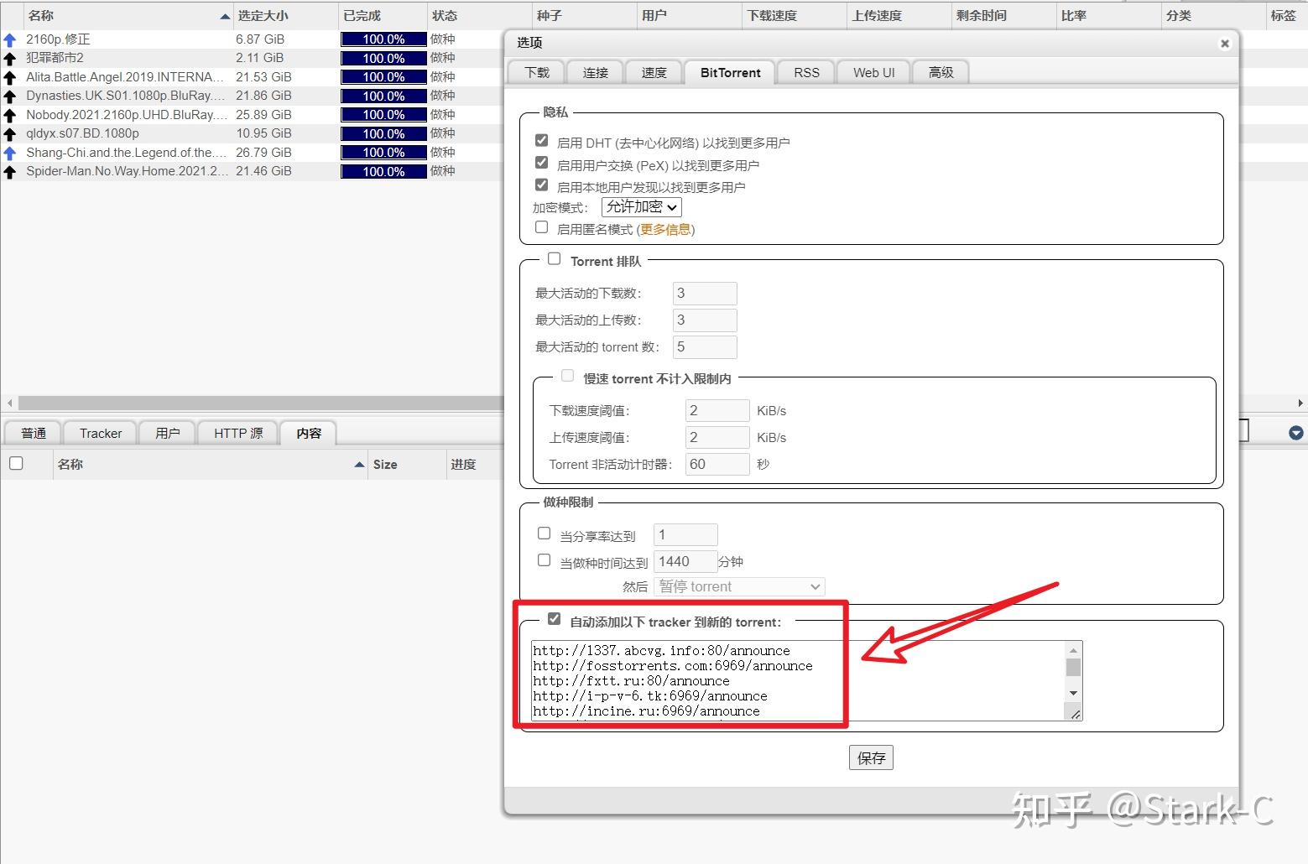Open the blue circular dropdown on the right panel
The image size is (1308, 864).
1295,432
